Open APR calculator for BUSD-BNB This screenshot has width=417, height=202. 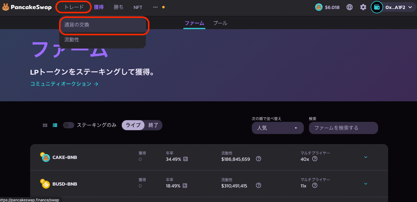pos(185,186)
